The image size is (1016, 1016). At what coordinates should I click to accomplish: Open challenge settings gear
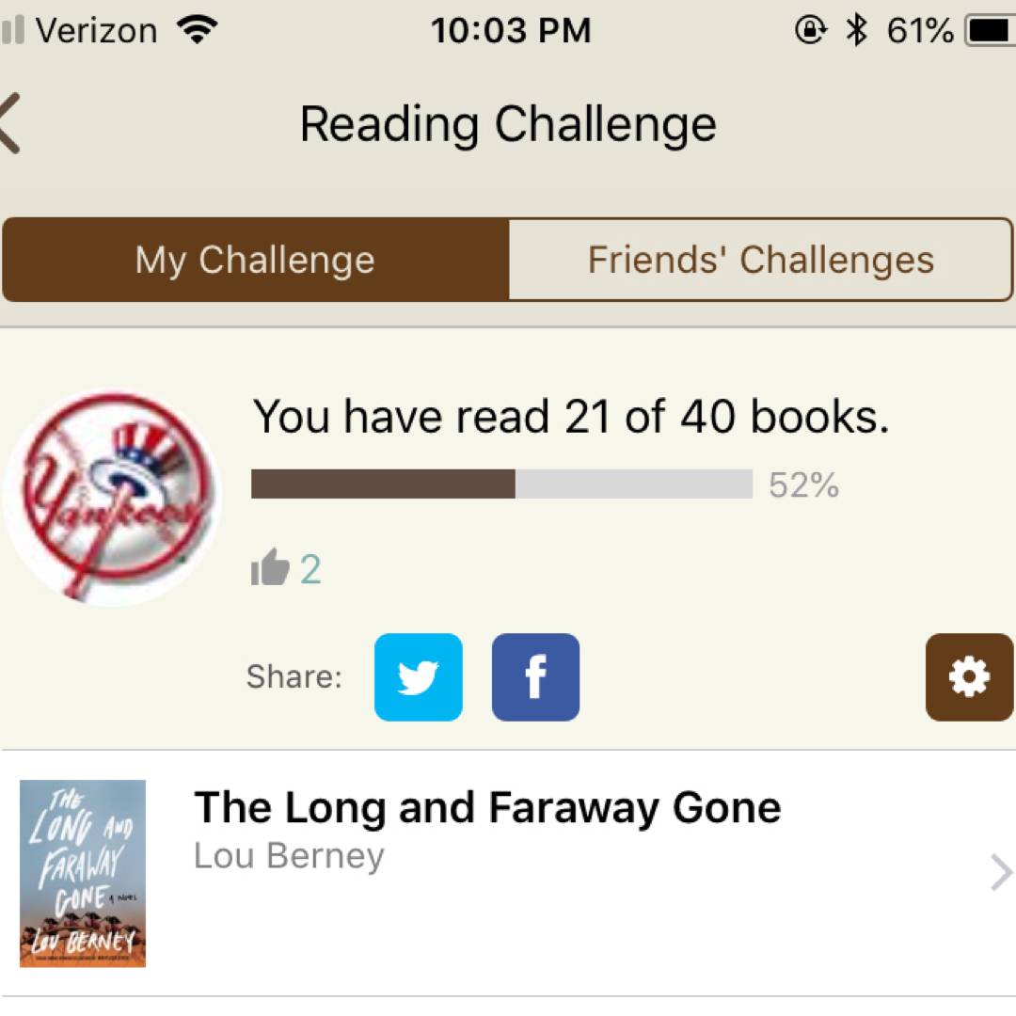969,677
